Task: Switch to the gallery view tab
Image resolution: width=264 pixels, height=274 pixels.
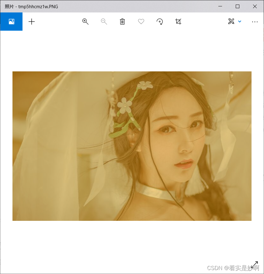Action: tap(11, 22)
